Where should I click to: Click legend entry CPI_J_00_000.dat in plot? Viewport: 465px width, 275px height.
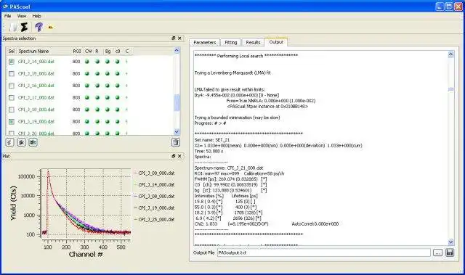tap(156, 173)
